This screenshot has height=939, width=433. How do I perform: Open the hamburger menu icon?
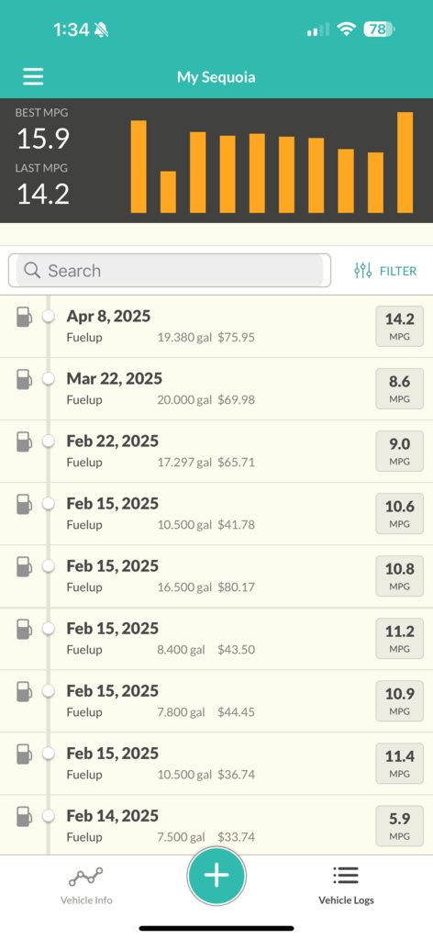(x=33, y=77)
